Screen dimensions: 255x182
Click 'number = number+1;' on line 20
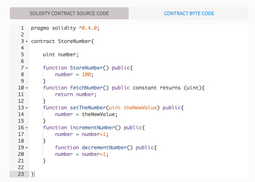82,154
